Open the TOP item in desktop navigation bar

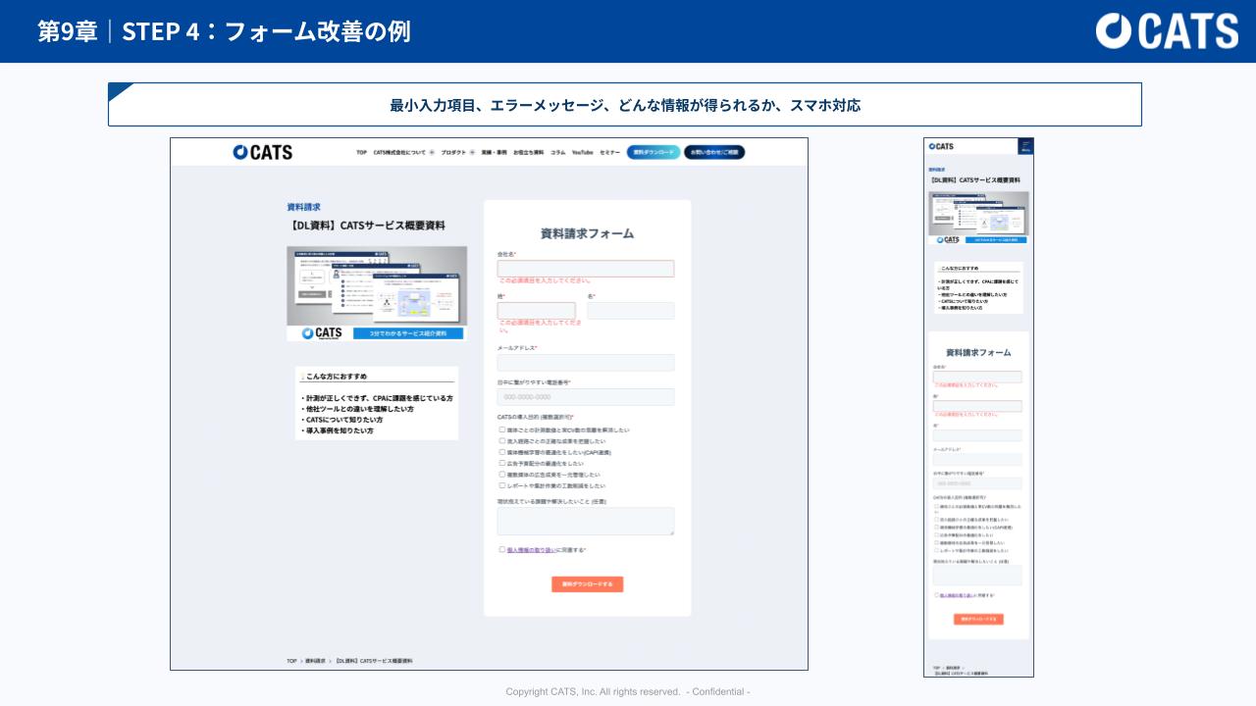click(361, 153)
